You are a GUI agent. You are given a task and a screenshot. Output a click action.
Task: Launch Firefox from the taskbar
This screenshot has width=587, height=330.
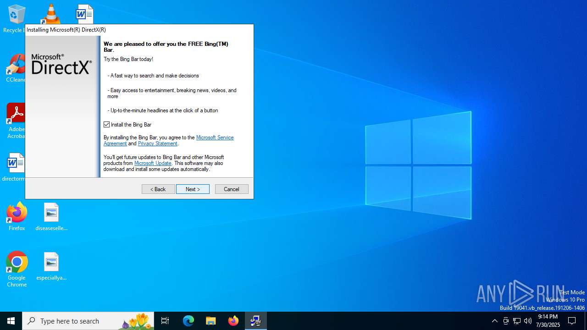[x=233, y=321]
